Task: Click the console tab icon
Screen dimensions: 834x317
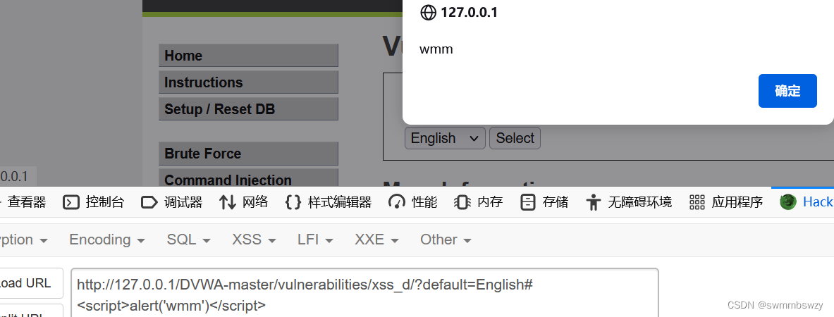Action: pyautogui.click(x=70, y=202)
